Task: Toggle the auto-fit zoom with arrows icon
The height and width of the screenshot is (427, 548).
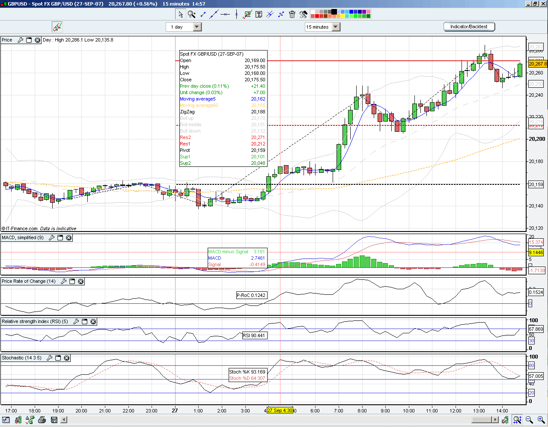Action: pos(517,420)
